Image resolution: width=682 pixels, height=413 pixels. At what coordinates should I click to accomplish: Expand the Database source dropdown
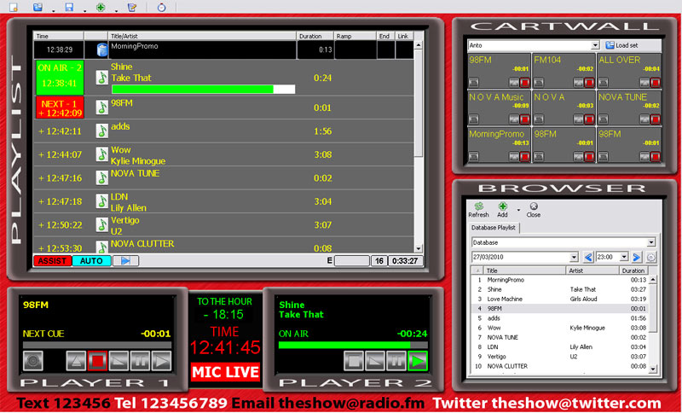650,242
